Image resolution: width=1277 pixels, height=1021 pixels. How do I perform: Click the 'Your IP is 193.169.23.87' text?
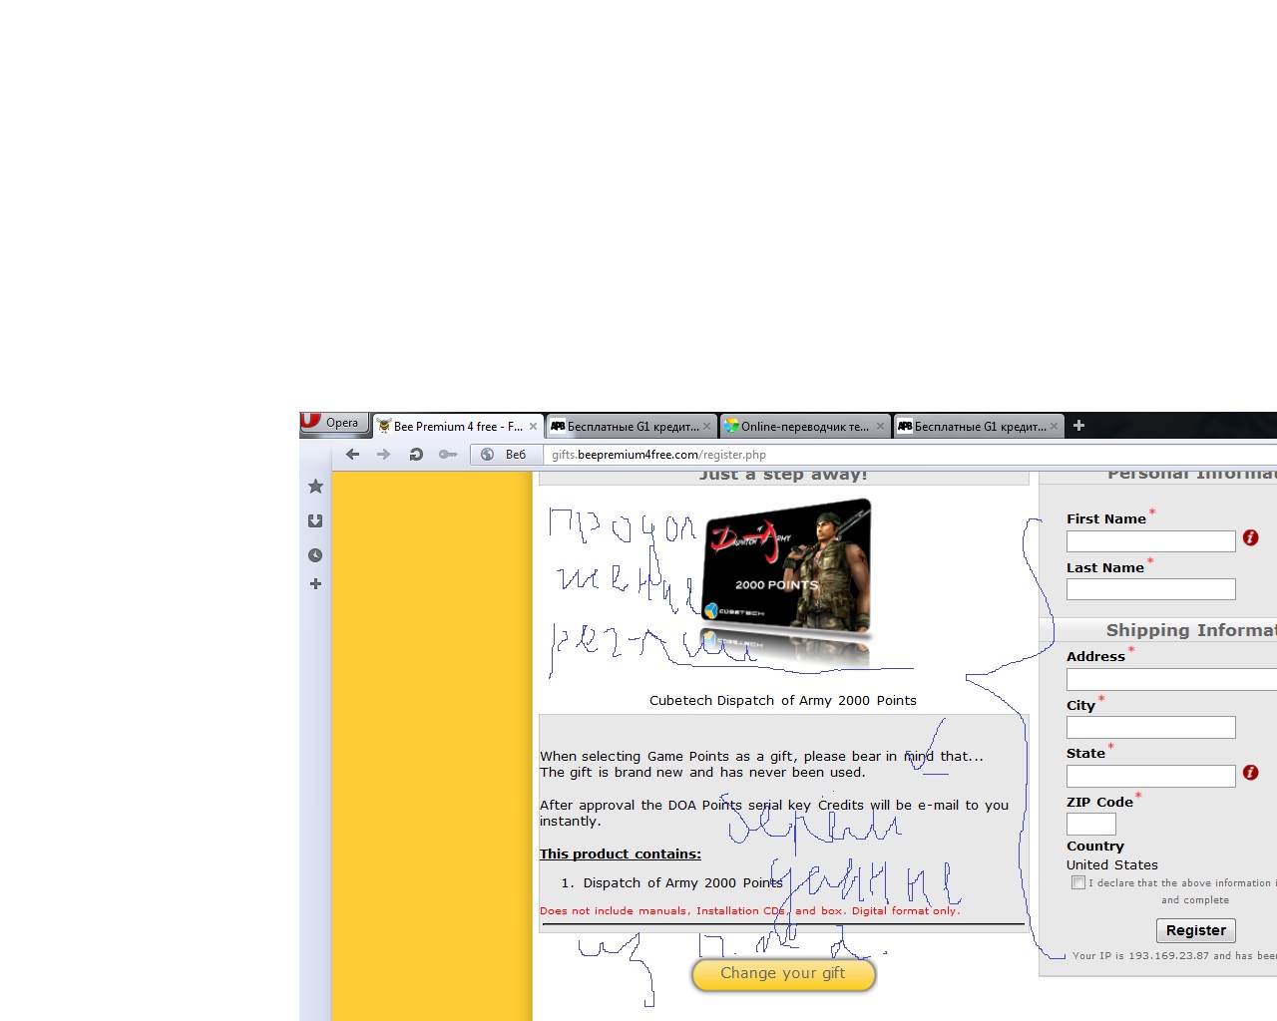1140,956
